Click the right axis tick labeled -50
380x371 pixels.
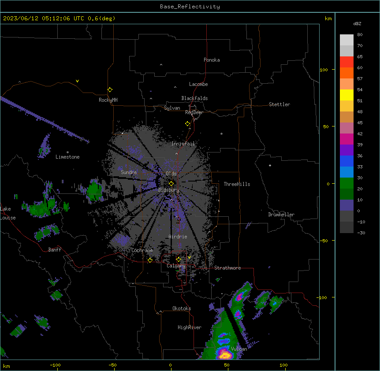[x=324, y=241]
